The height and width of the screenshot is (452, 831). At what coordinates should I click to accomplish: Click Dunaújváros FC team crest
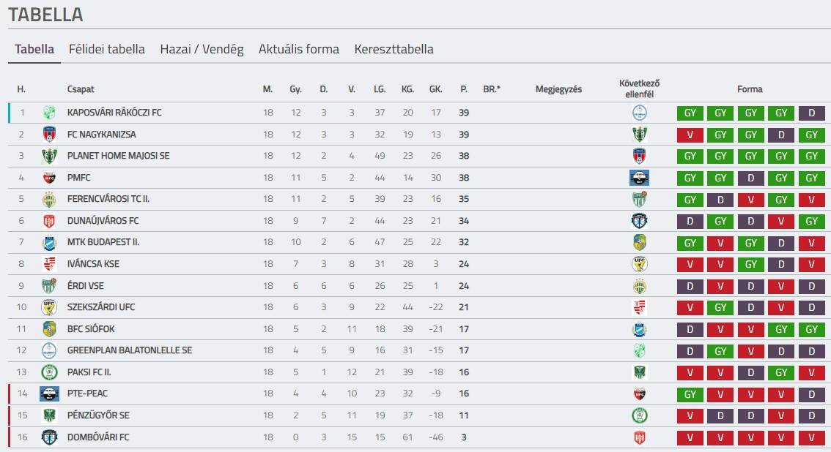click(x=49, y=221)
